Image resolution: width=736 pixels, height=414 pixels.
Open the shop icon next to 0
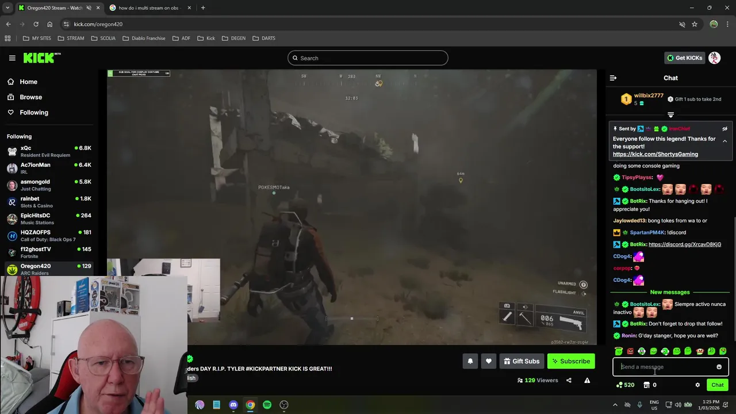coord(646,385)
